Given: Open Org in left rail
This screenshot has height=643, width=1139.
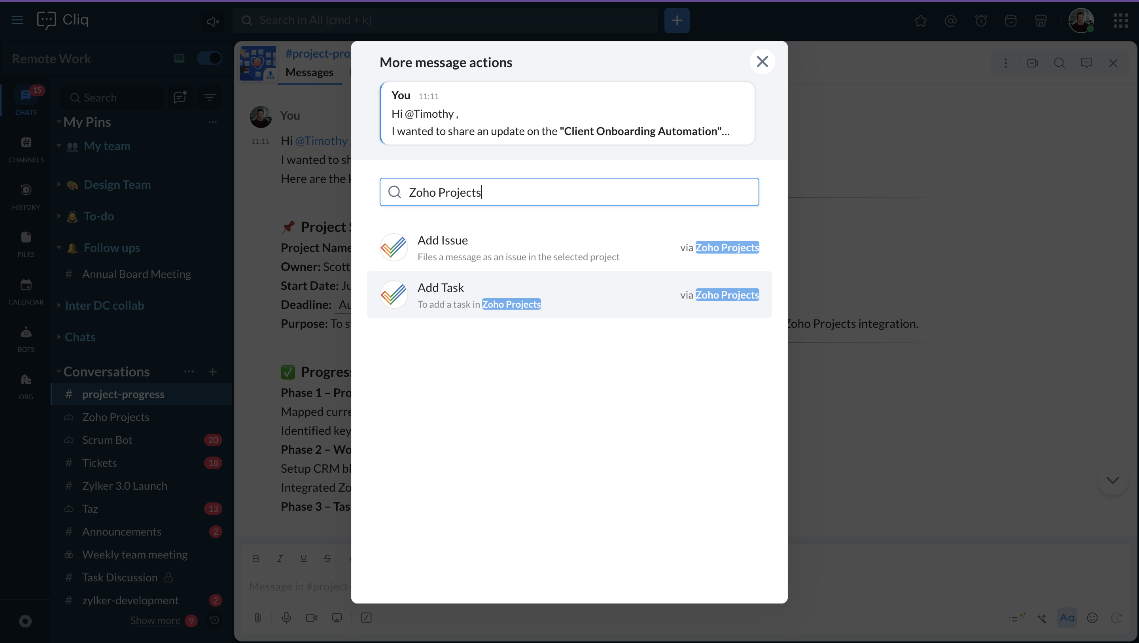Looking at the screenshot, I should 26,386.
